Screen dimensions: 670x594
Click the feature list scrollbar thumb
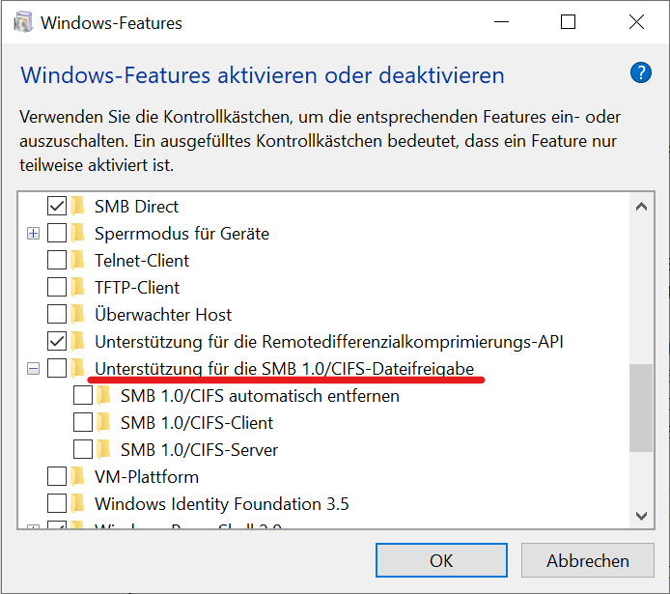641,408
